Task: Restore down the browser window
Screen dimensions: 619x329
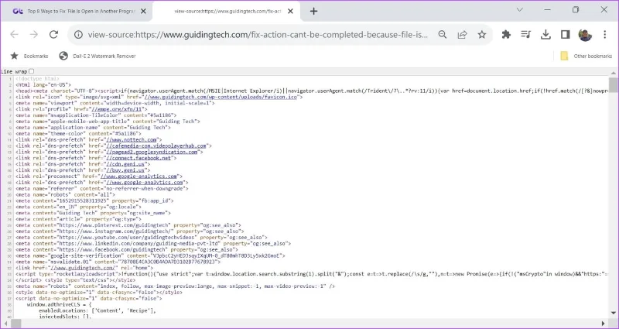Action: [x=576, y=9]
